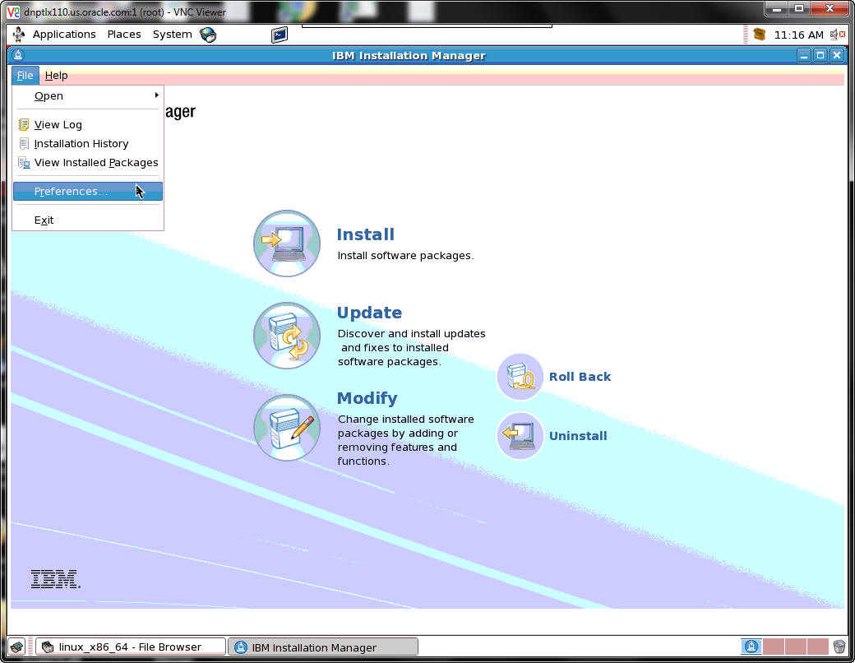
Task: Click the volume speaker icon
Action: [837, 35]
